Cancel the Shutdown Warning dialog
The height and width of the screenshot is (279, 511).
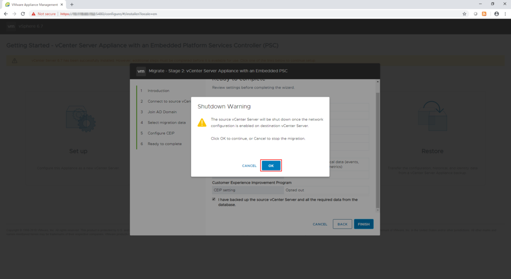(x=249, y=166)
